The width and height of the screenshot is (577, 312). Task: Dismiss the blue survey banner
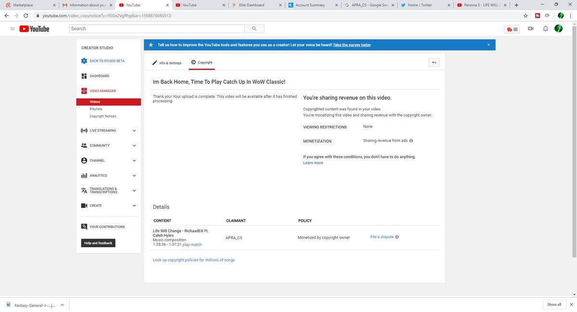[x=489, y=45]
